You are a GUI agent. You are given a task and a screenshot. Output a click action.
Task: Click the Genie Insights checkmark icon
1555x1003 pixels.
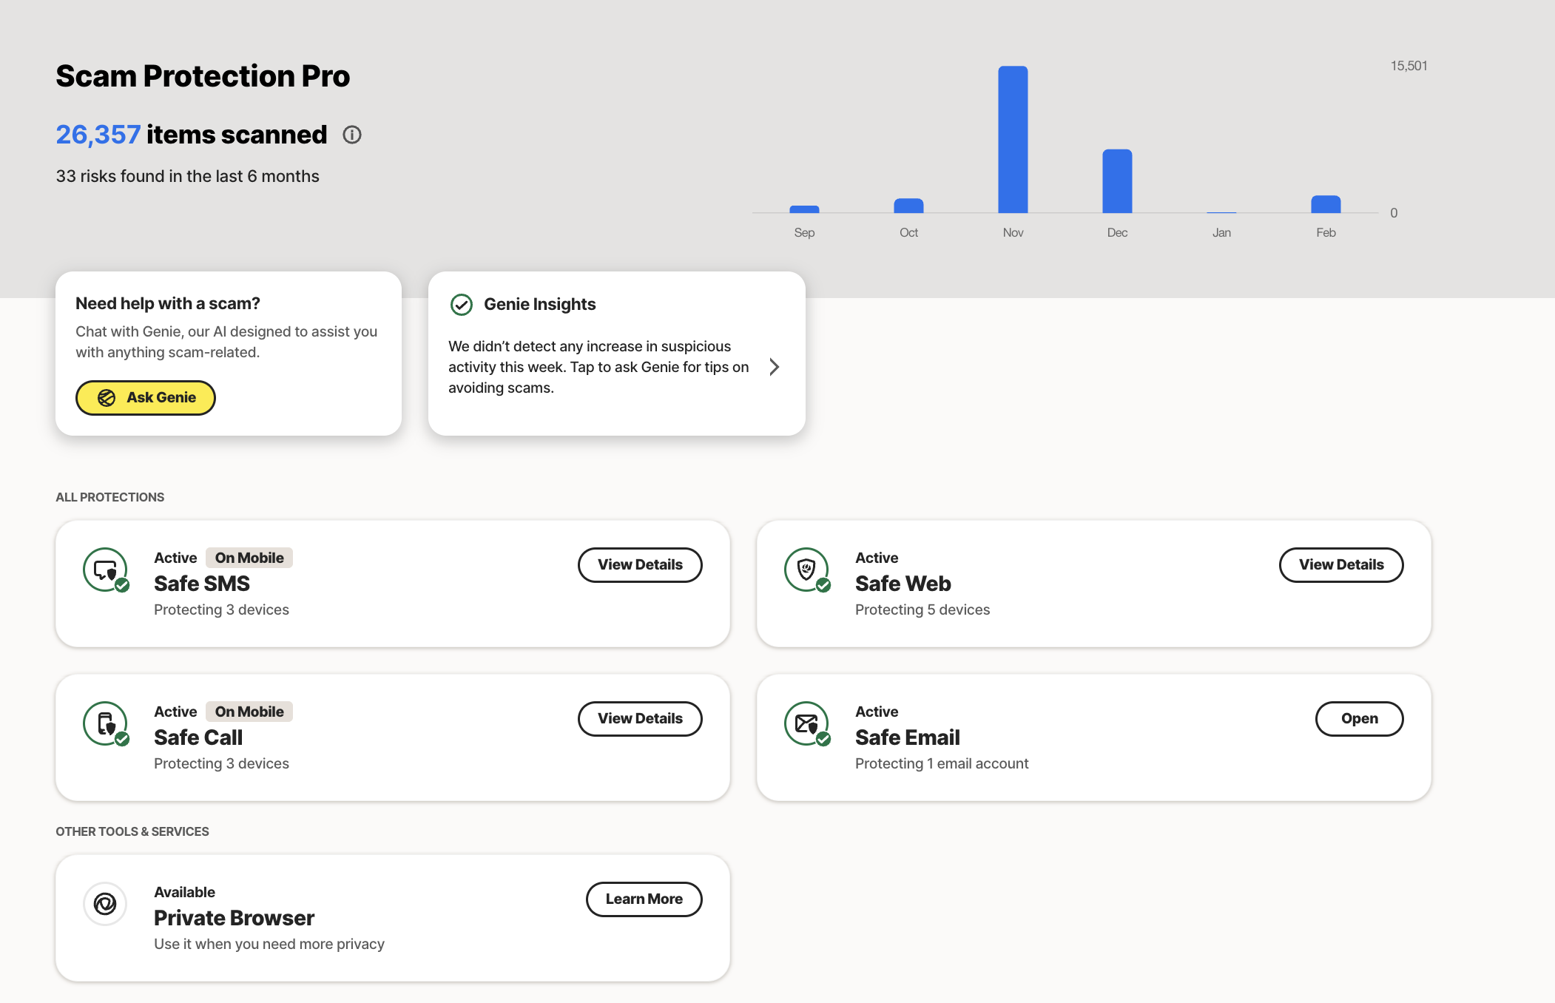(x=462, y=305)
